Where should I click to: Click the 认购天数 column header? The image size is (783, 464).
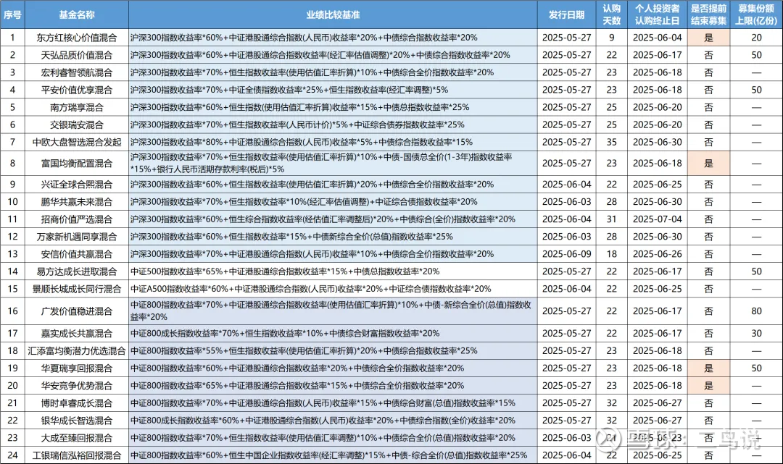tap(611, 14)
